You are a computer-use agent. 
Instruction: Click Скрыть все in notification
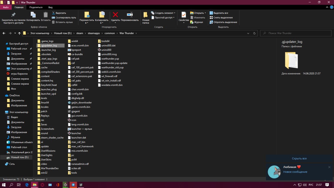click(299, 158)
